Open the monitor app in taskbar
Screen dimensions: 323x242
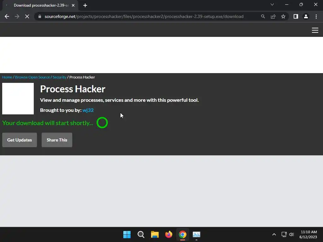197,234
